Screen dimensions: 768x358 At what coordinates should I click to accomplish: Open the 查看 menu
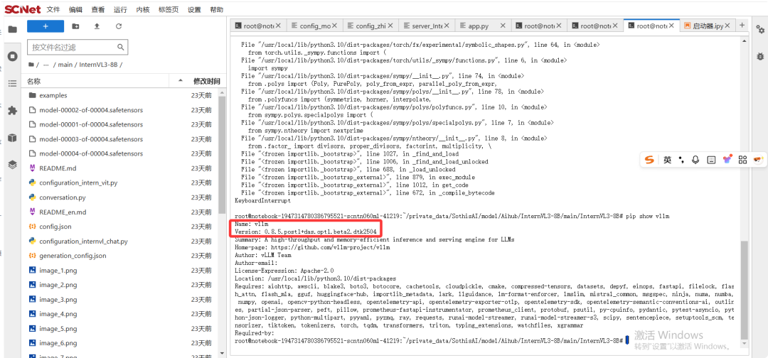coord(98,10)
